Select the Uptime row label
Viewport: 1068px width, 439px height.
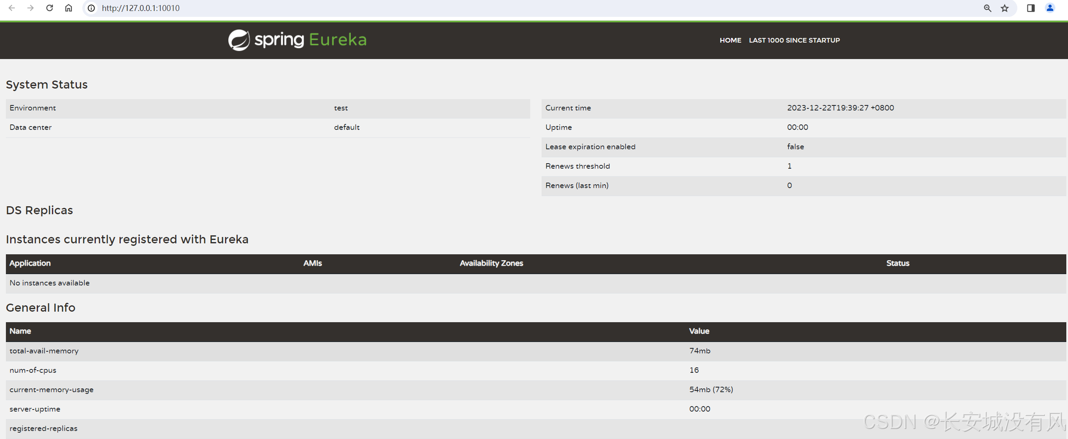coord(558,127)
